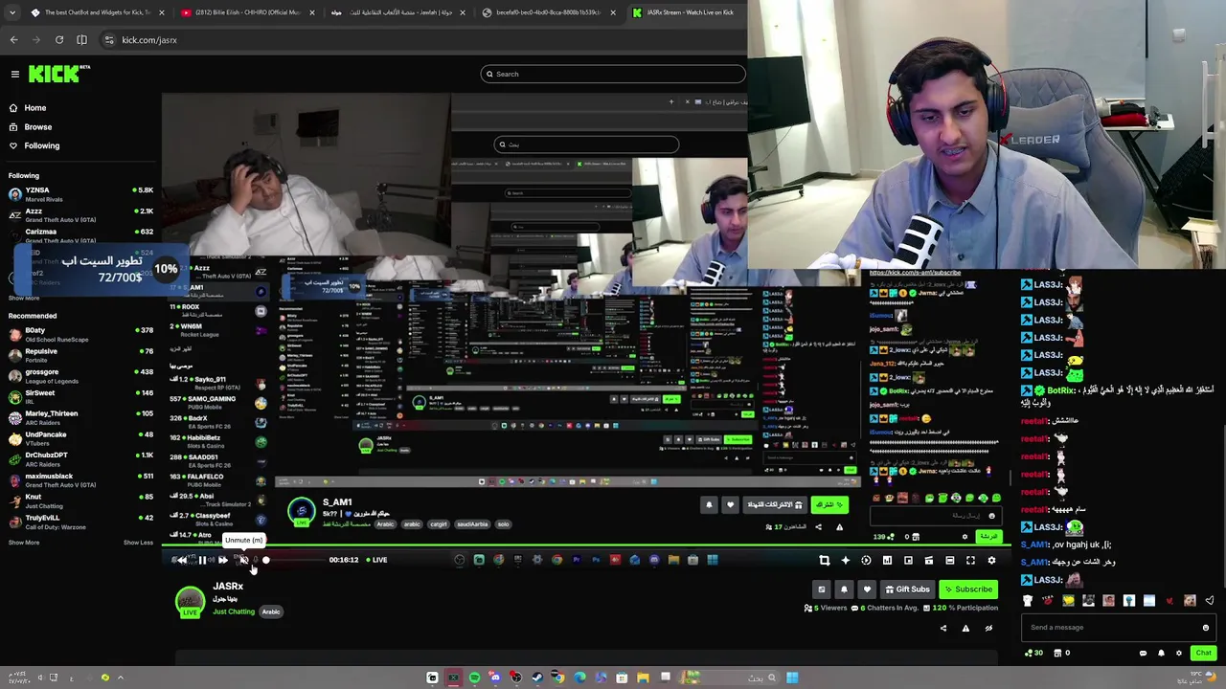Open site information icon in the address bar
The width and height of the screenshot is (1226, 689).
point(109,40)
